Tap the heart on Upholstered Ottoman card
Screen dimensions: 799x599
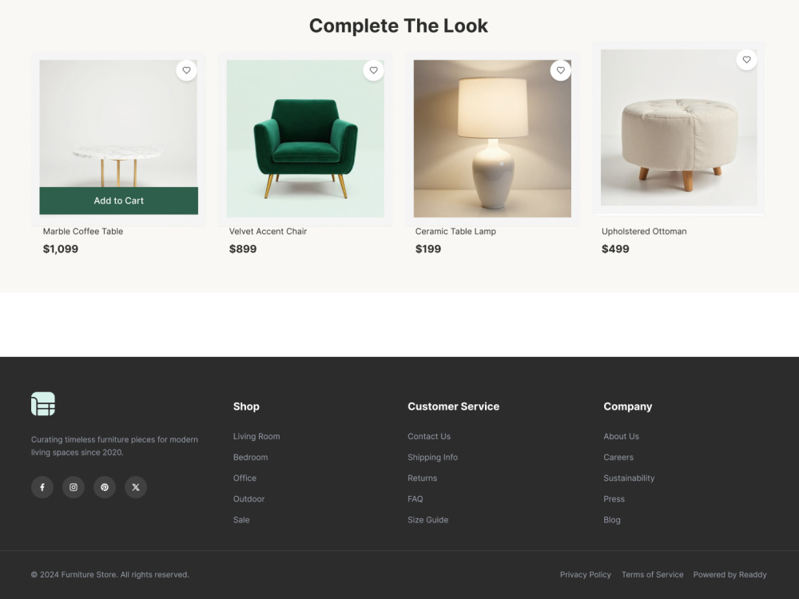tap(746, 60)
